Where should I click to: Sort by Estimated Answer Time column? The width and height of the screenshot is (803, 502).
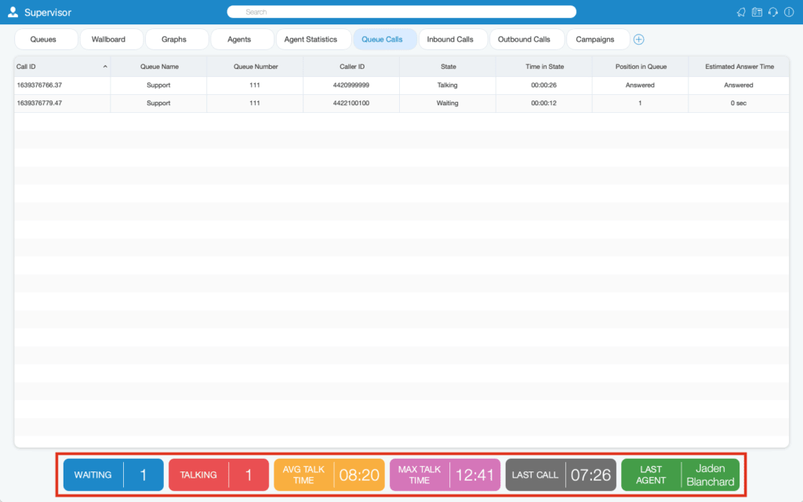pos(739,67)
